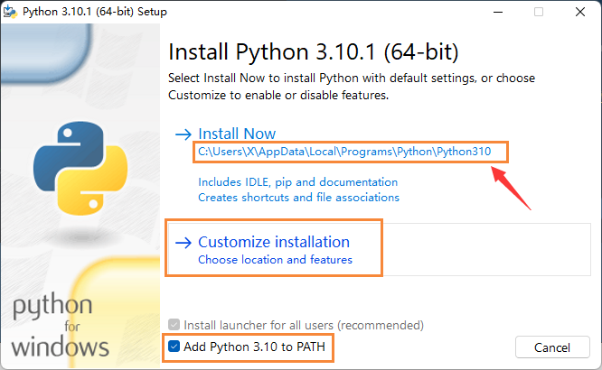The image size is (602, 370).
Task: Click the Cancel button
Action: coord(552,347)
